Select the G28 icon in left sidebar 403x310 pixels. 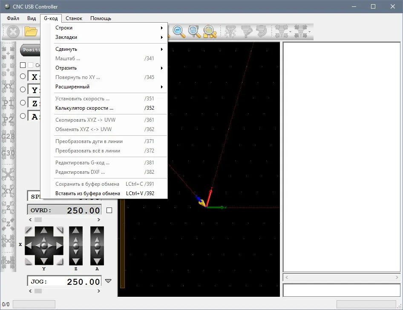(x=8, y=136)
